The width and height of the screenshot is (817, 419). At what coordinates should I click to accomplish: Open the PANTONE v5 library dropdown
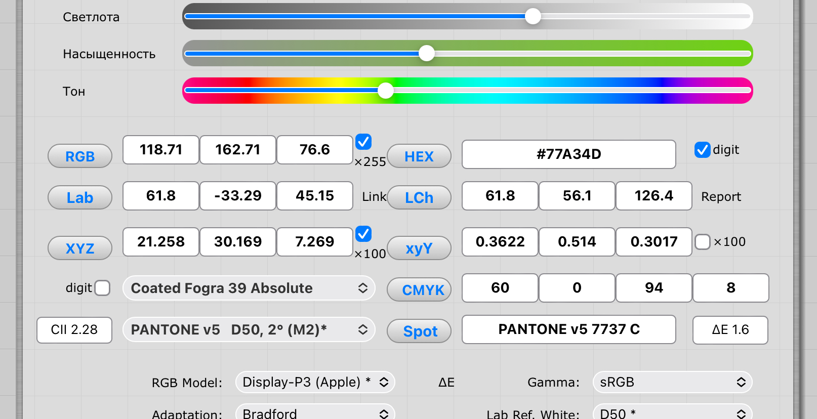(x=249, y=330)
